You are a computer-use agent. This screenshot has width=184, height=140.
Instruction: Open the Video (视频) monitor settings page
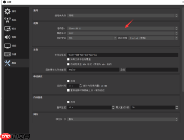(10, 46)
